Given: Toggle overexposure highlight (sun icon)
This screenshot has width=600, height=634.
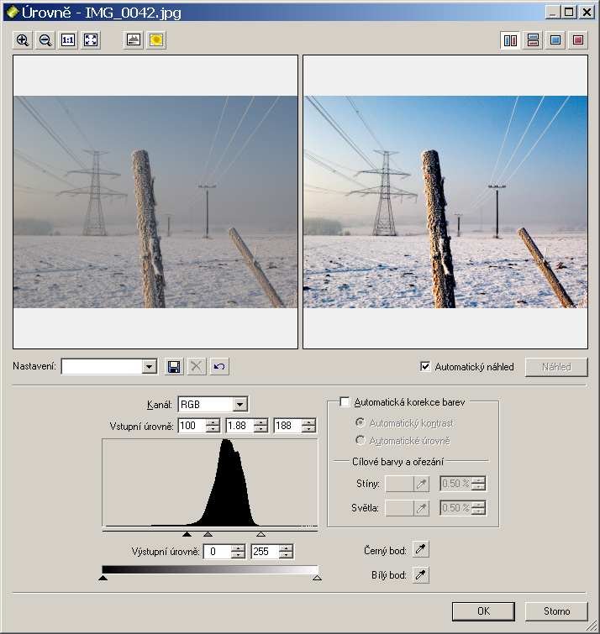Looking at the screenshot, I should tap(156, 40).
